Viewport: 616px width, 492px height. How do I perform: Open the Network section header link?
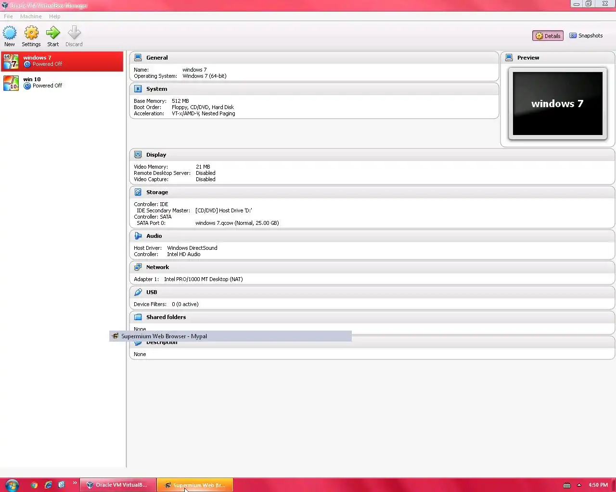pos(158,267)
